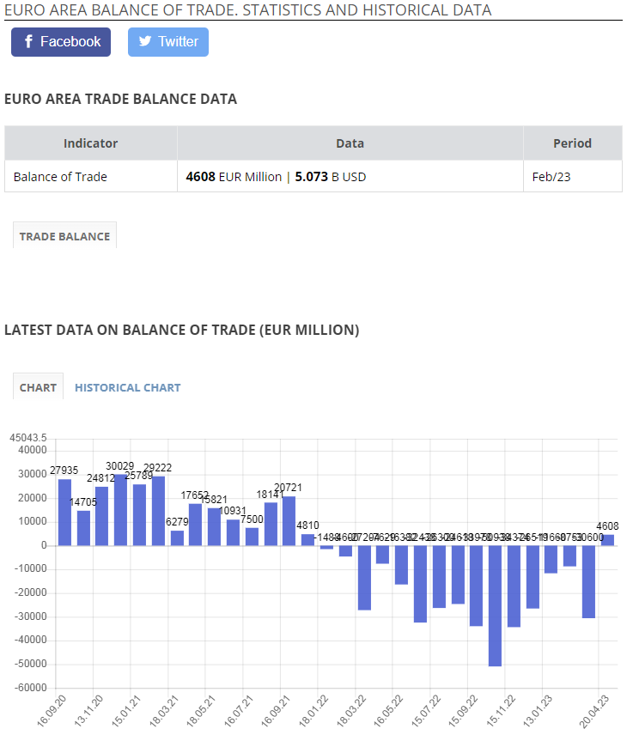Click the Twitter bird icon

click(145, 41)
